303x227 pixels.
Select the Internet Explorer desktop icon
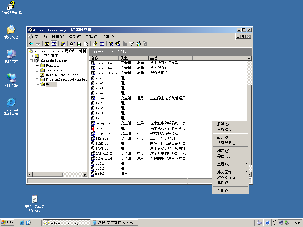[11, 106]
